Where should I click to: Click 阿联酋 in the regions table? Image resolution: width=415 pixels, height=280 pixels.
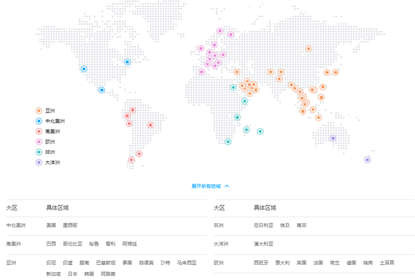pyautogui.click(x=108, y=274)
